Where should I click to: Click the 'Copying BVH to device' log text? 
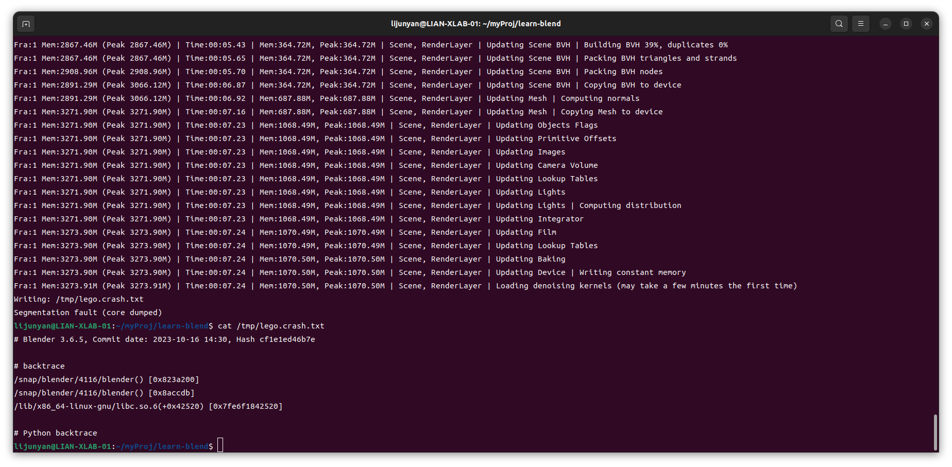pyautogui.click(x=633, y=85)
